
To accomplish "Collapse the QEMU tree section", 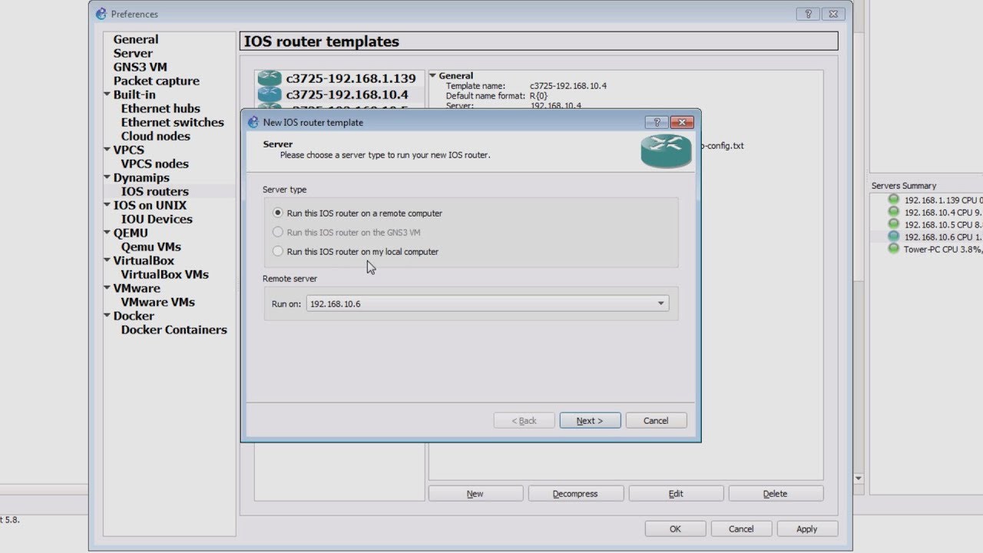I will [x=107, y=233].
